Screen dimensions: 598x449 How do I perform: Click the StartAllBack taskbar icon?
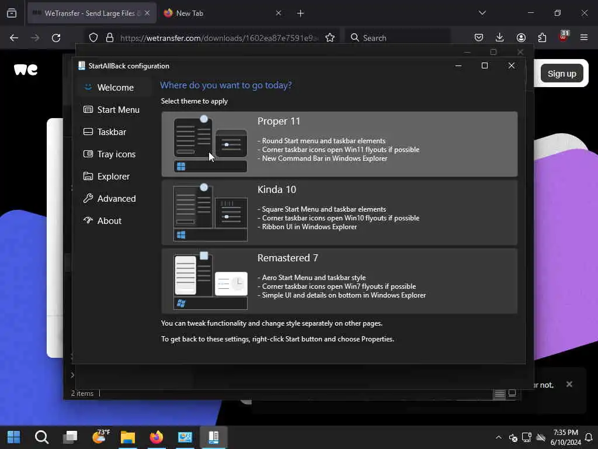point(214,437)
